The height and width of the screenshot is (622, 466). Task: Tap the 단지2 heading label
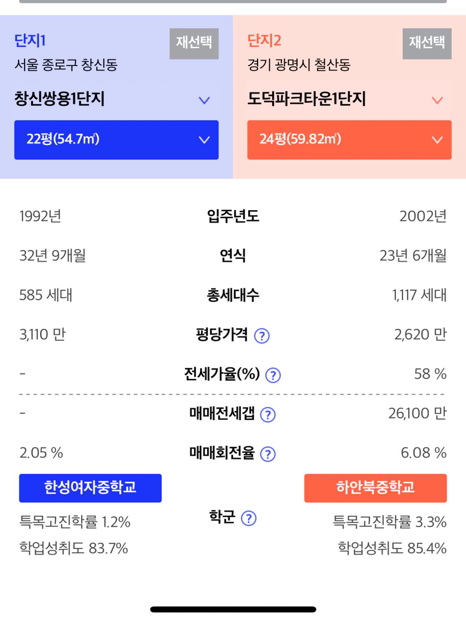click(264, 41)
